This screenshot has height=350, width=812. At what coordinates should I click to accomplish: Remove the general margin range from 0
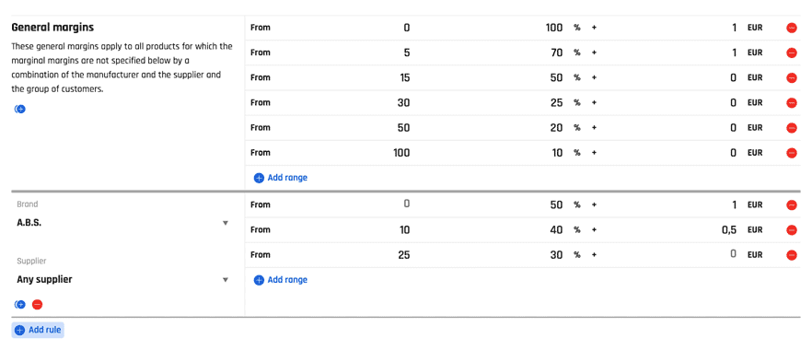[x=792, y=28]
